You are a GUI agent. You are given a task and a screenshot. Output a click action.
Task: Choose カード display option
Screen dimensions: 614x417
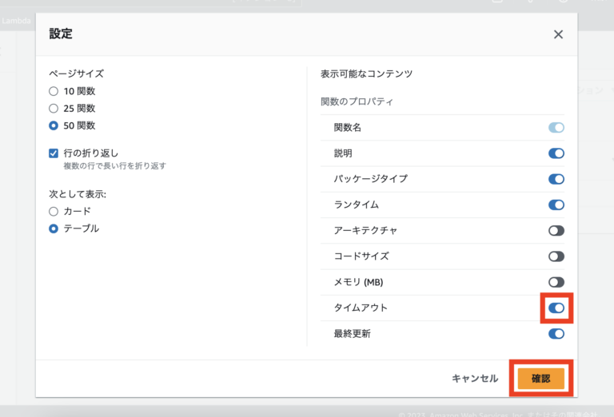coord(54,212)
